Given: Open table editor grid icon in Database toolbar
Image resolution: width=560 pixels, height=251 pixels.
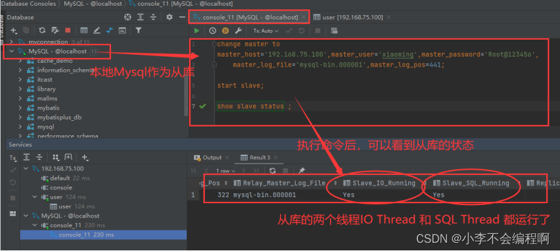Looking at the screenshot, I should (x=84, y=30).
